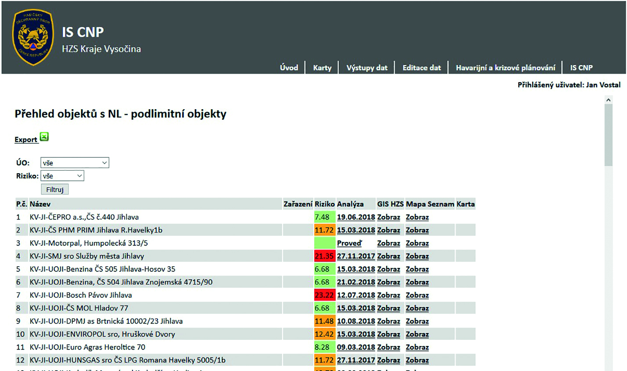Click the orange risk cell 12.42
Viewport: 627px width, 371px height.
pos(325,334)
